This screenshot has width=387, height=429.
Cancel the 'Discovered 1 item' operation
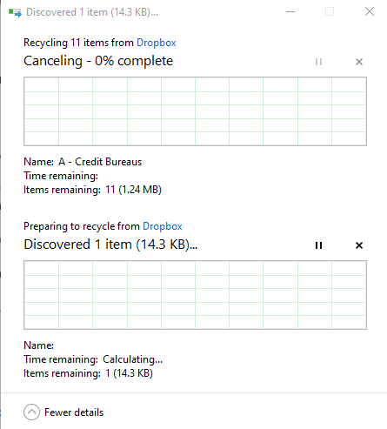pyautogui.click(x=359, y=245)
